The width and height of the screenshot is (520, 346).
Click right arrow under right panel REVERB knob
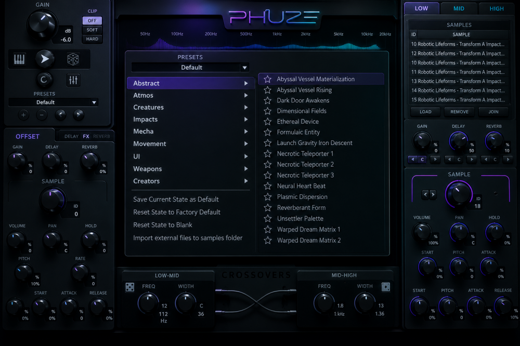[x=508, y=159]
